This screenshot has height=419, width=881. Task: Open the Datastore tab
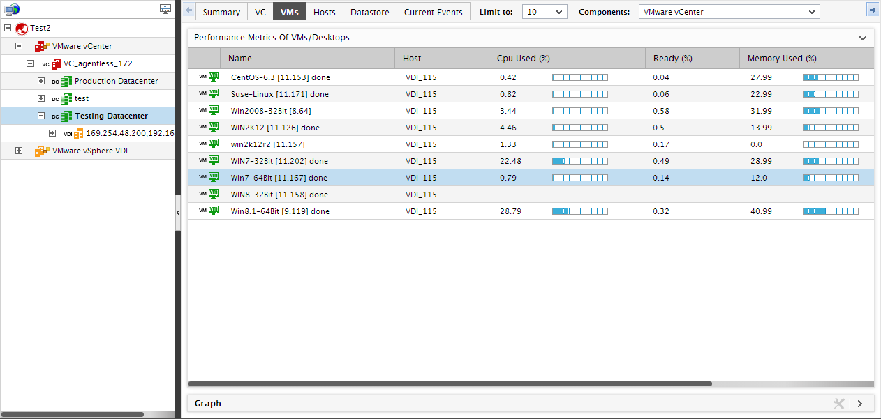(x=370, y=12)
